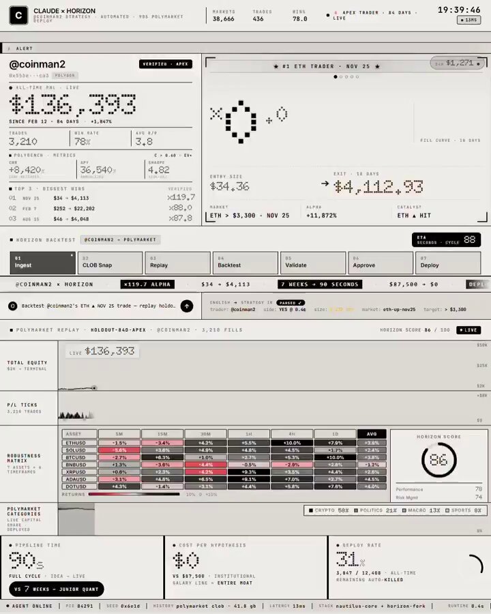Viewport: 491px width, 614px height.
Task: Click the exit value $4,112.93
Action: [378, 187]
